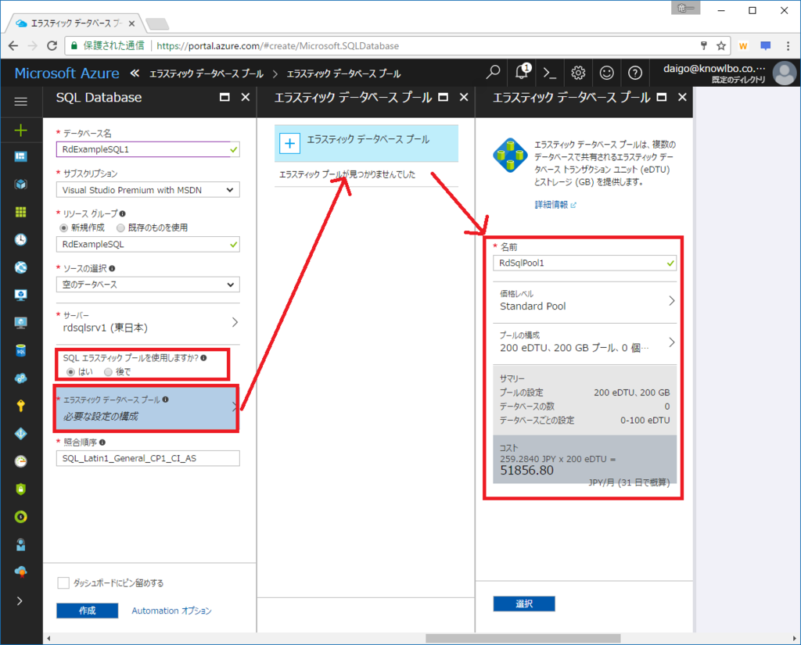Open the Dashboard icon in the sidebar
801x645 pixels.
click(21, 157)
